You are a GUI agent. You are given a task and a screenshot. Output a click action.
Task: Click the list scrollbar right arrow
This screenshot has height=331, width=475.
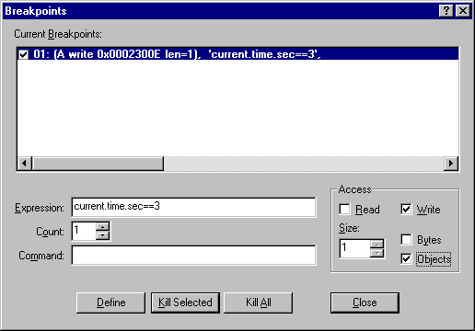pyautogui.click(x=451, y=163)
